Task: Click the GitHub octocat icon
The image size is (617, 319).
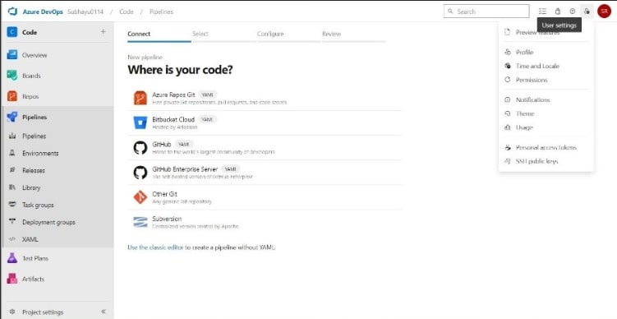Action: pos(140,147)
